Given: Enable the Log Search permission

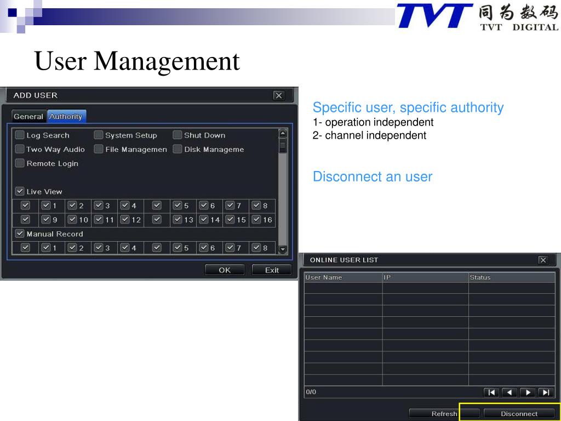Looking at the screenshot, I should pyautogui.click(x=20, y=135).
